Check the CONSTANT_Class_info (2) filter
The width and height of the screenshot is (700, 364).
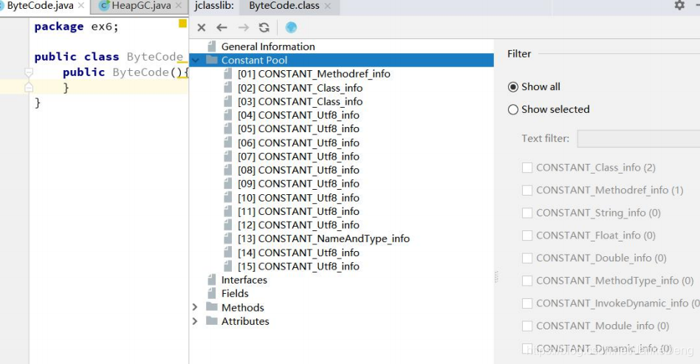click(527, 168)
